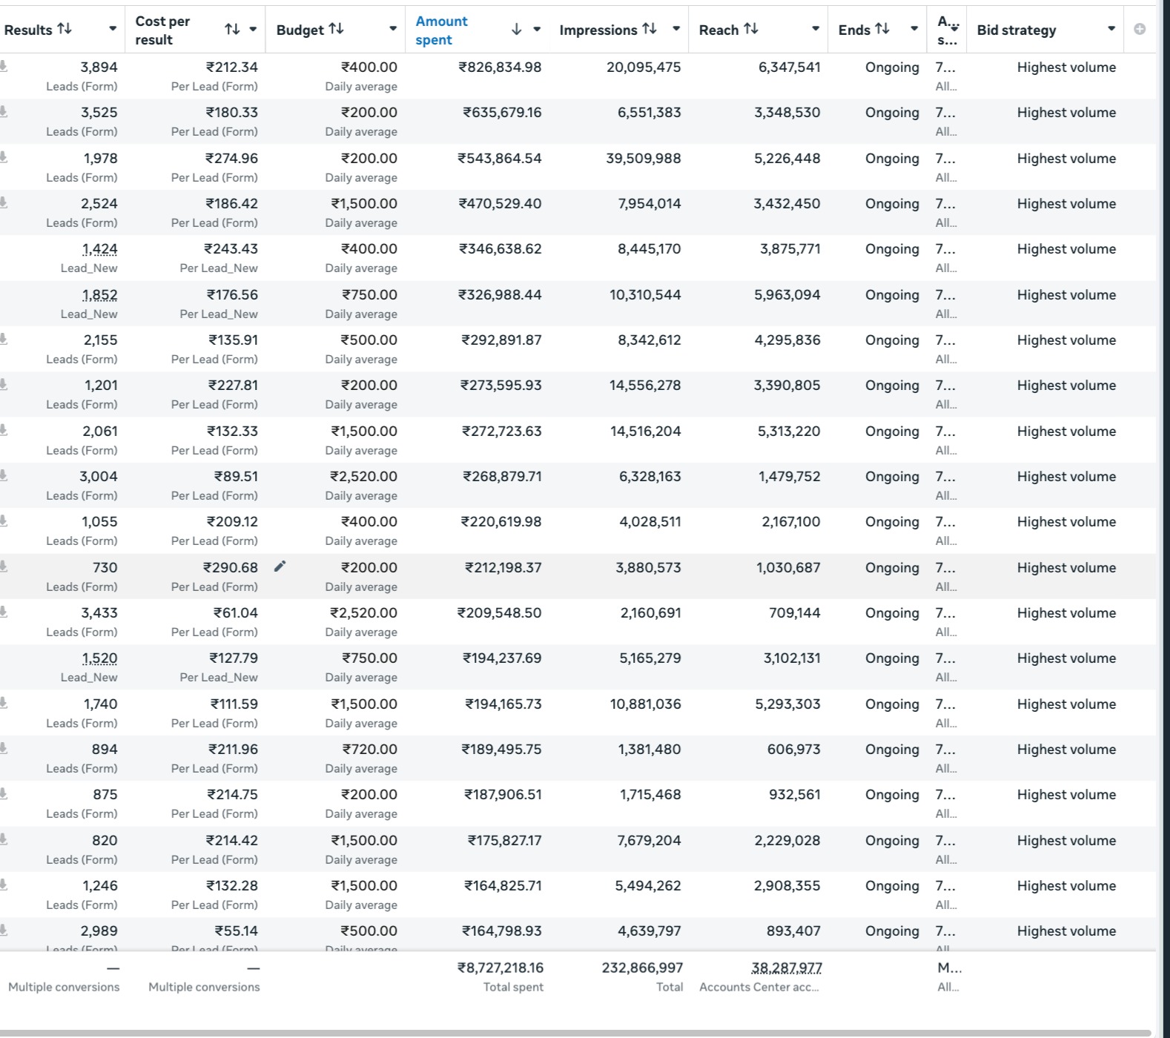The width and height of the screenshot is (1170, 1038).
Task: Click the ₹8,727,218.16 total spent value
Action: tap(500, 968)
